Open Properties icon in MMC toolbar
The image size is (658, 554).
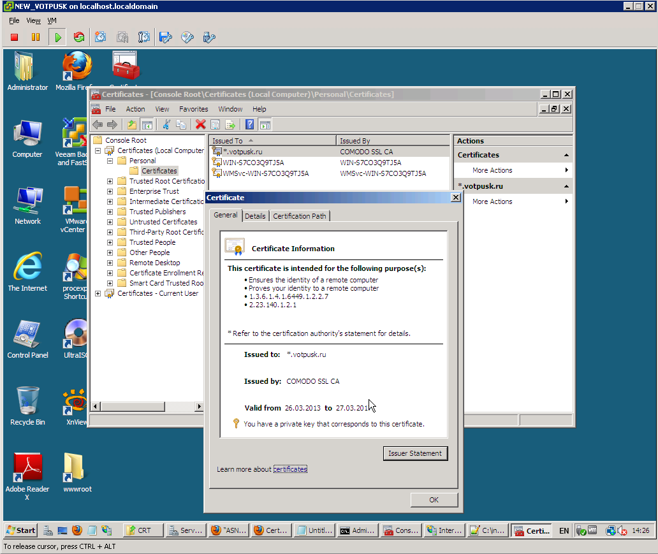[x=216, y=125]
